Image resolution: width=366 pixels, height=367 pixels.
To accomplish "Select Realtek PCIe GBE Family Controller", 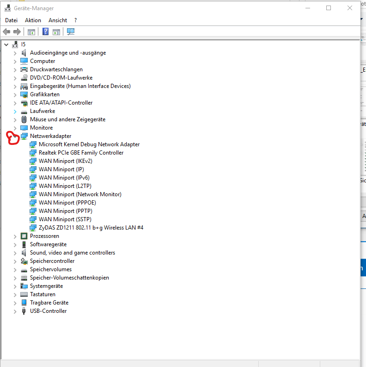I will 81,153.
